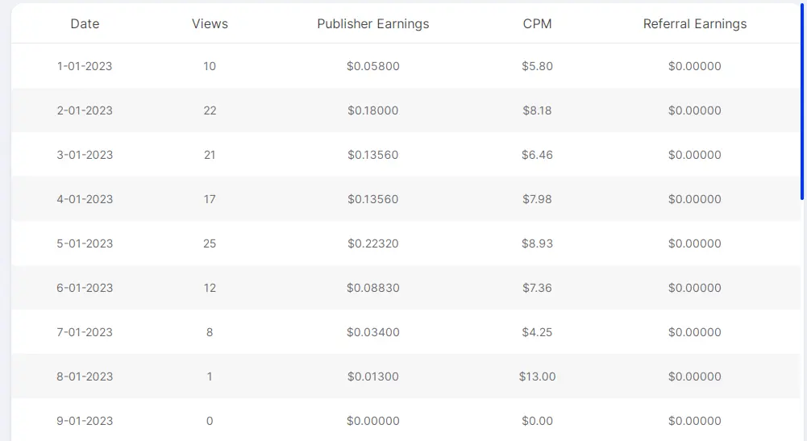Click the blue vertical scrollbar thumb

point(802,100)
